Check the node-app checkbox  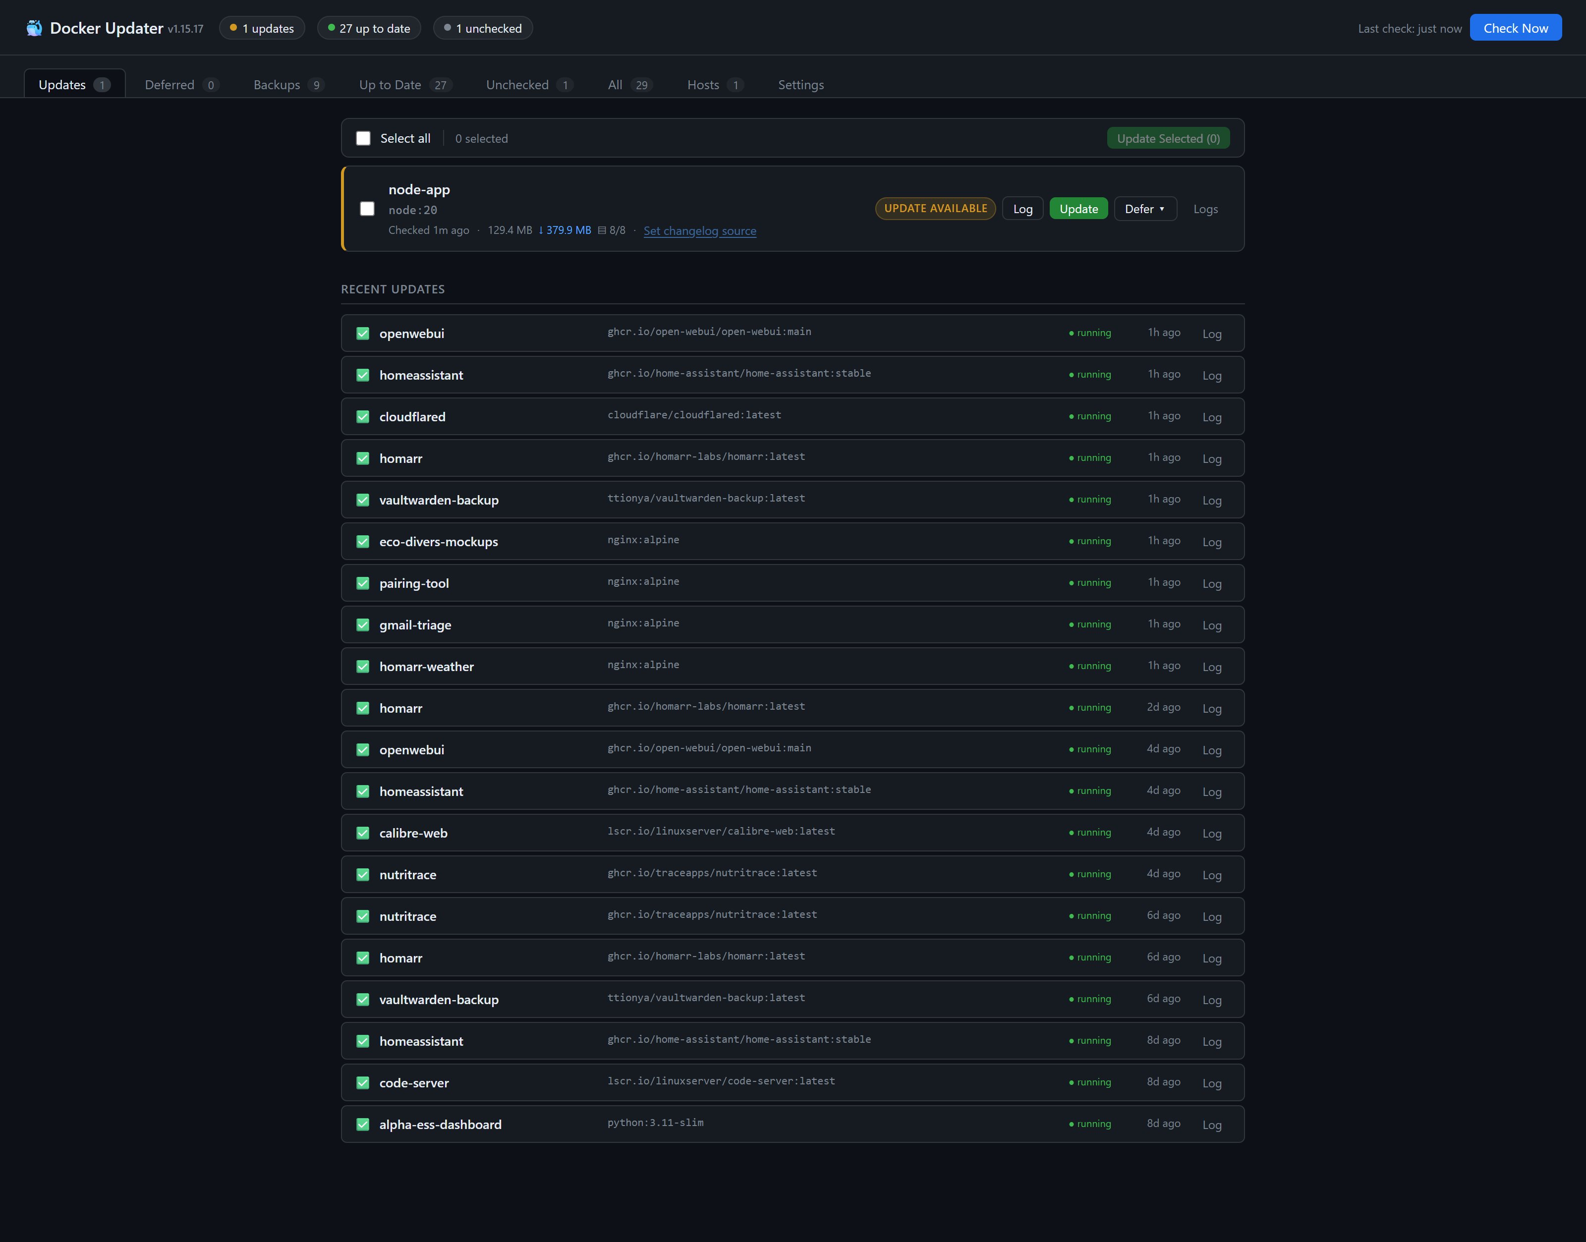pyautogui.click(x=367, y=209)
